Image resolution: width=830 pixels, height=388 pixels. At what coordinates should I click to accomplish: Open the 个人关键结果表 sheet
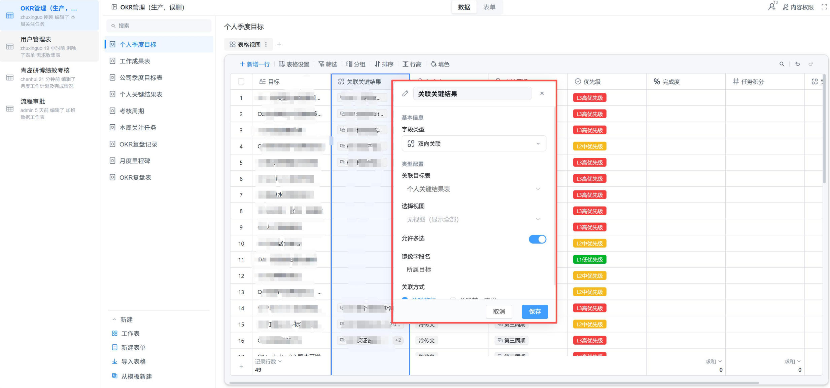click(x=159, y=94)
